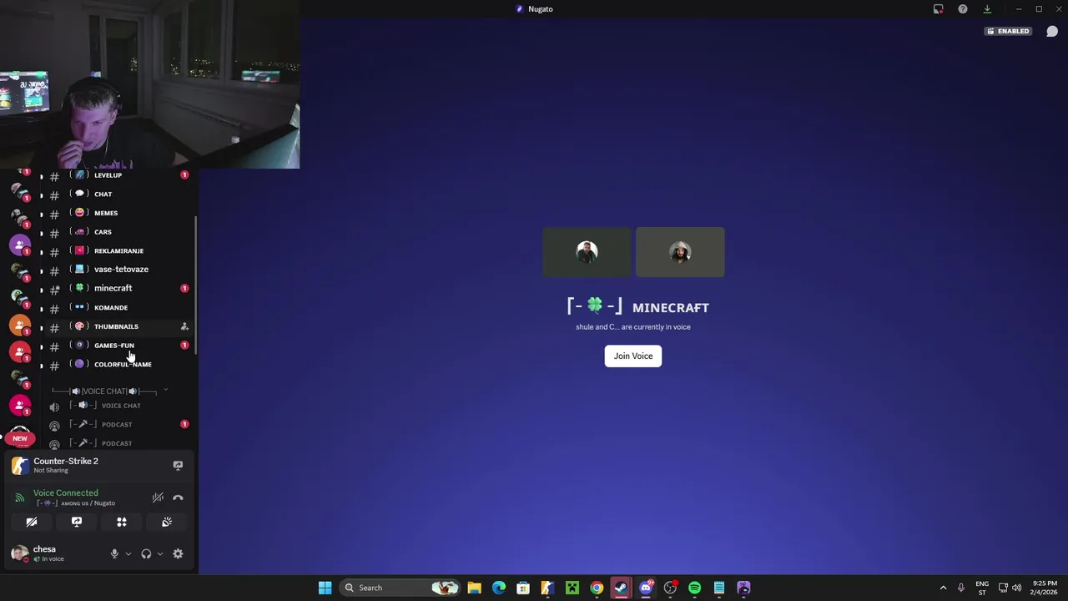Click the invite icon on THUMBNAILS channel
1068x601 pixels.
pyautogui.click(x=184, y=326)
